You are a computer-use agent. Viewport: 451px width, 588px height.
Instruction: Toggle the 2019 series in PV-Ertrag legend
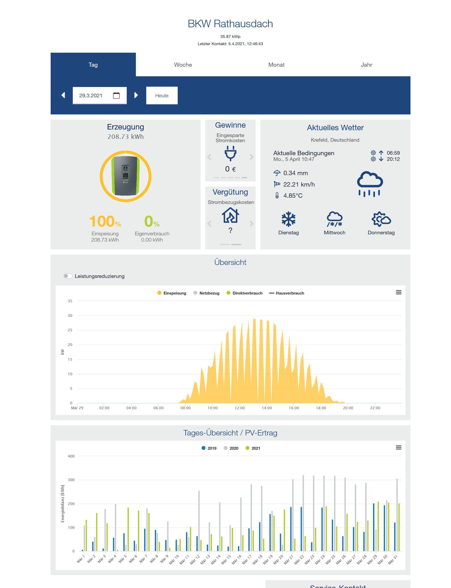pos(209,448)
